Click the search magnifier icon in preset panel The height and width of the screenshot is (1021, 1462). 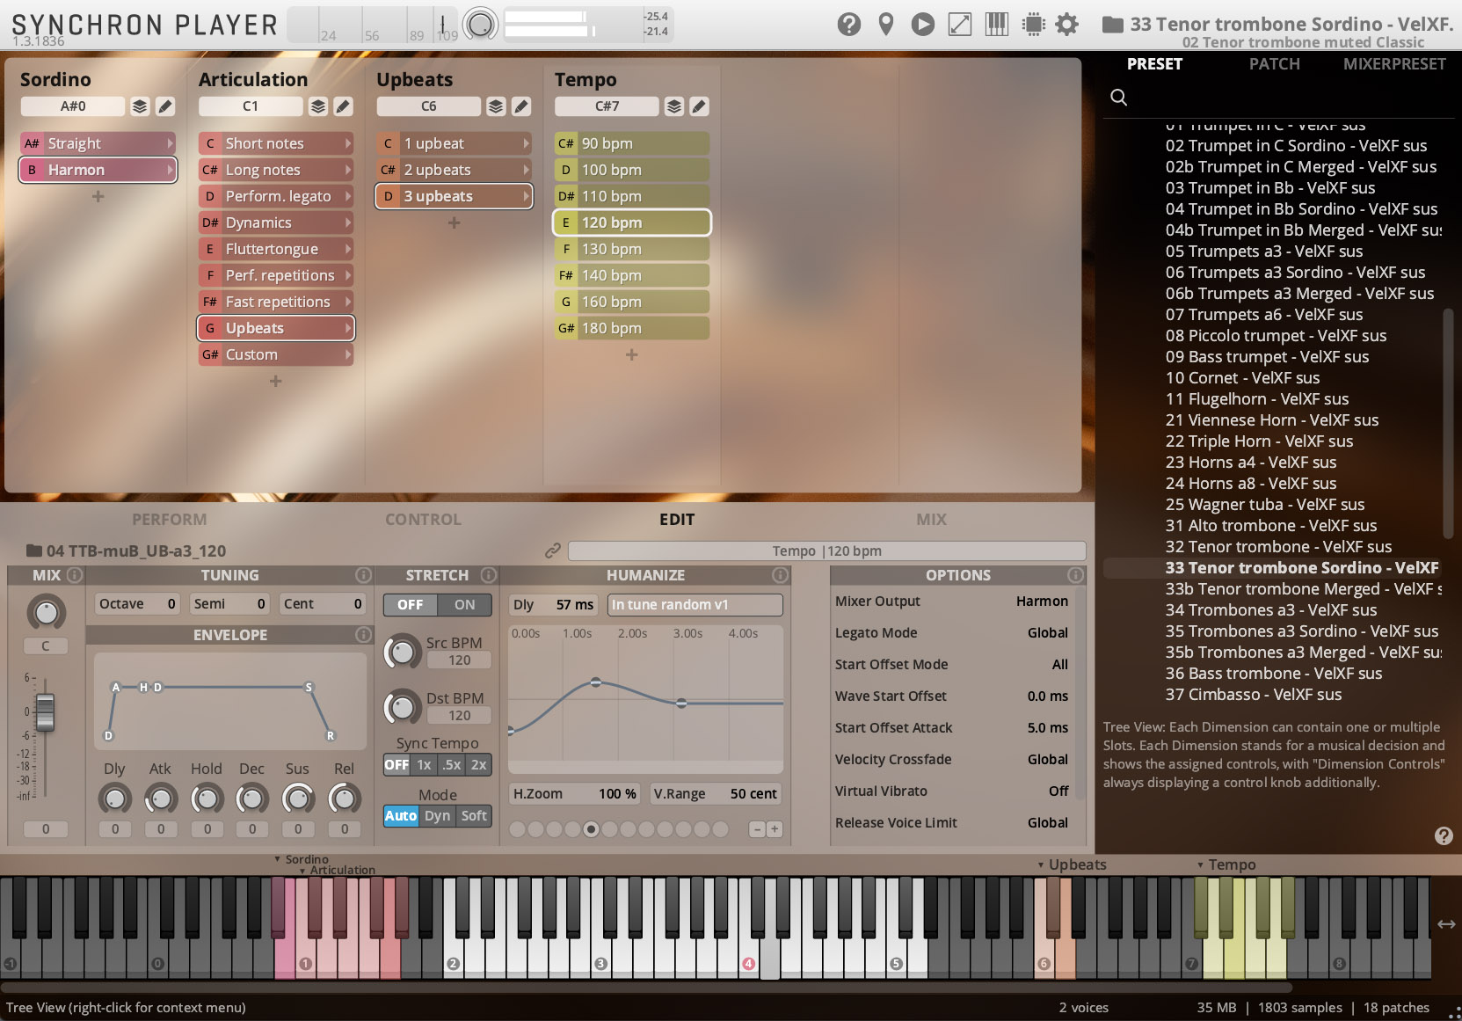[1118, 97]
